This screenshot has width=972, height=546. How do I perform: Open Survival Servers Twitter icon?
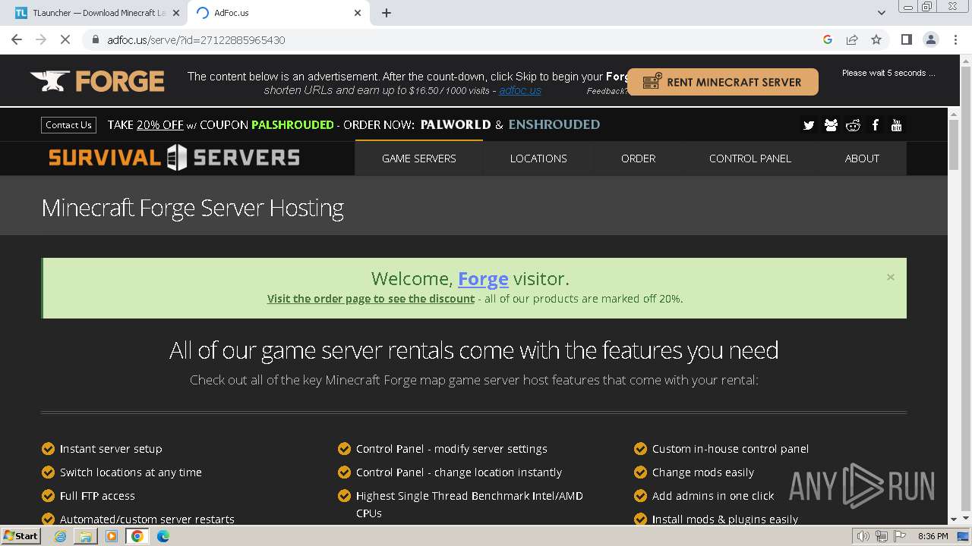pyautogui.click(x=809, y=125)
